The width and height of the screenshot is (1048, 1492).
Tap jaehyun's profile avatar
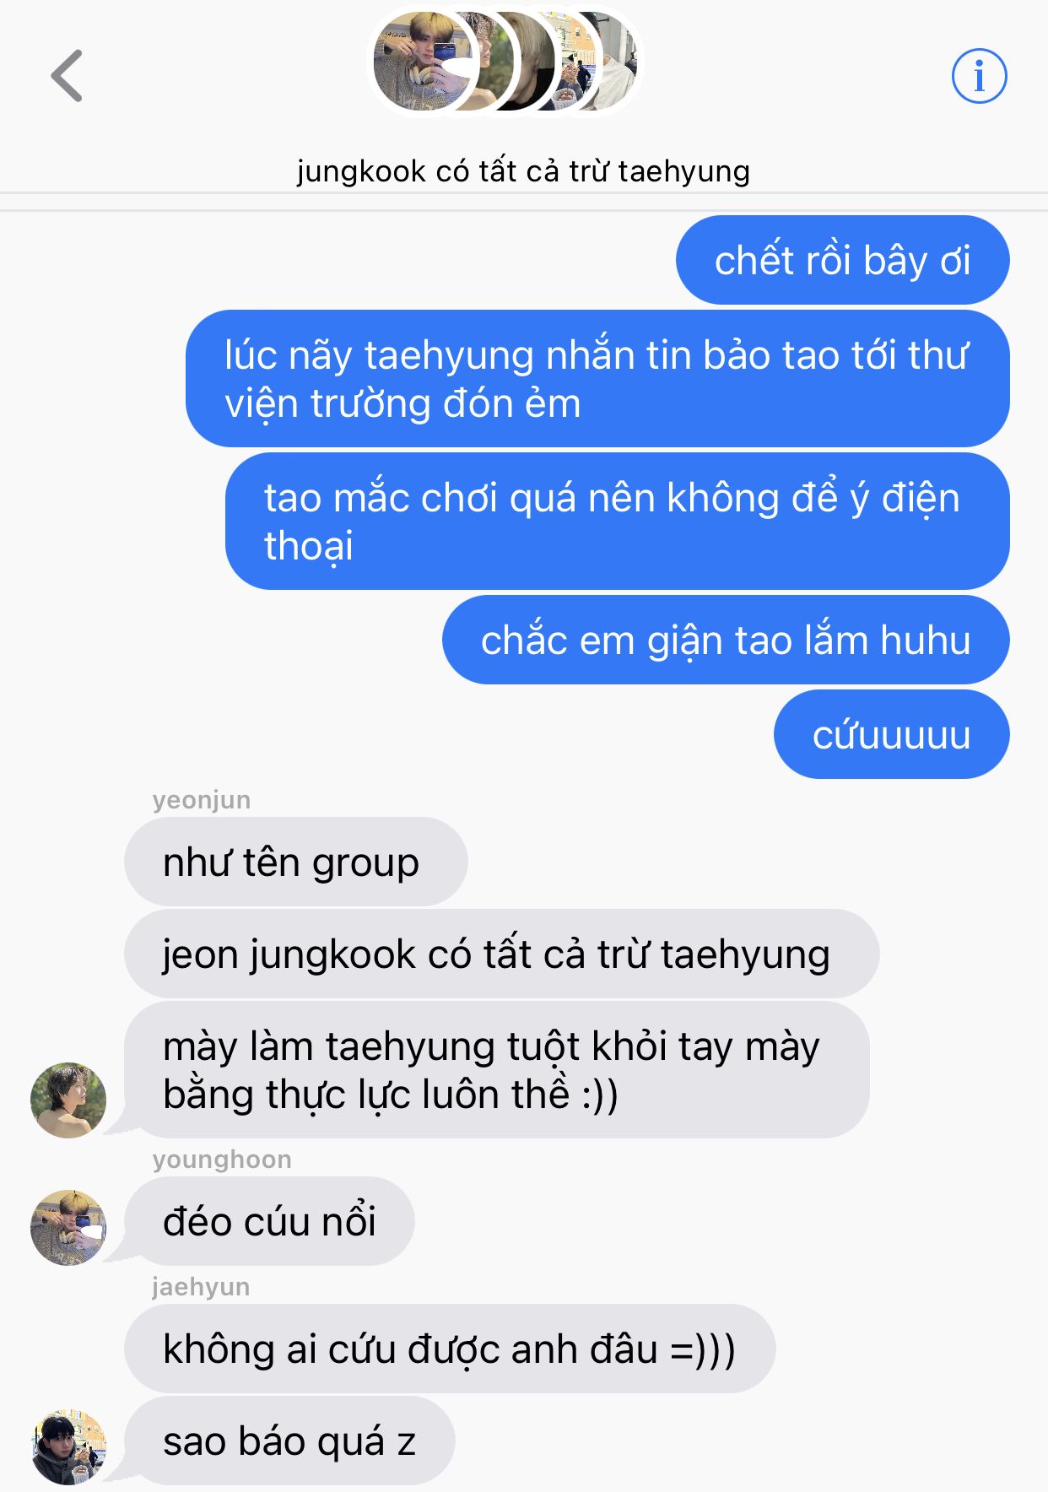coord(68,1446)
